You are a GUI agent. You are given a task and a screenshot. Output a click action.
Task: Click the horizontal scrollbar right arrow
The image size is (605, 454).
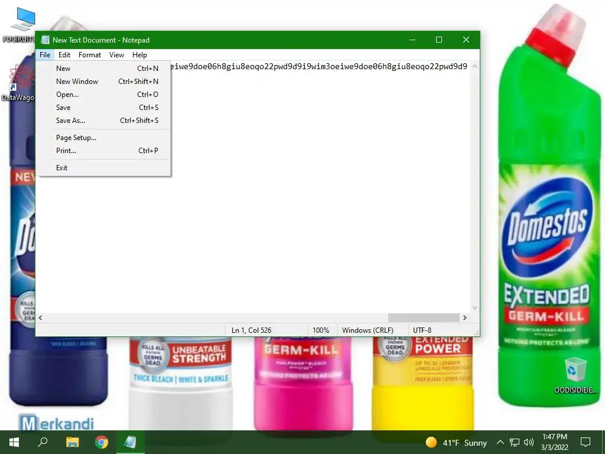click(x=465, y=317)
